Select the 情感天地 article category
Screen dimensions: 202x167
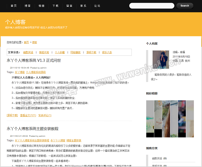click(x=44, y=52)
